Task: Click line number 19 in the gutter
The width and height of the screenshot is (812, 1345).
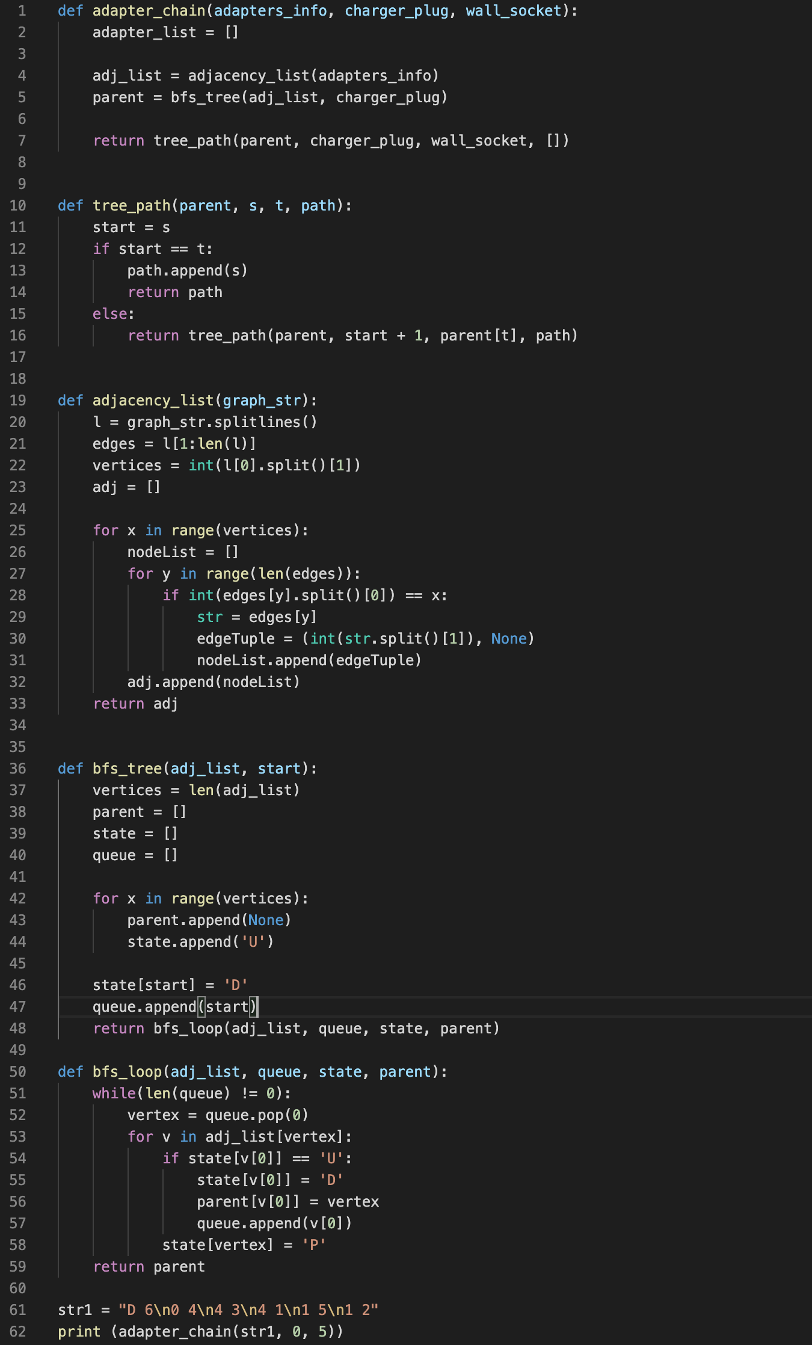Action: 18,401
